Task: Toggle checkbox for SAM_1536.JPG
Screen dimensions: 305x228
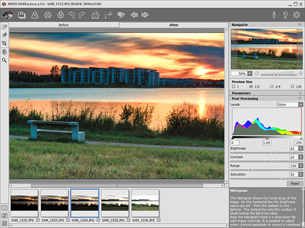Action: [x=158, y=220]
